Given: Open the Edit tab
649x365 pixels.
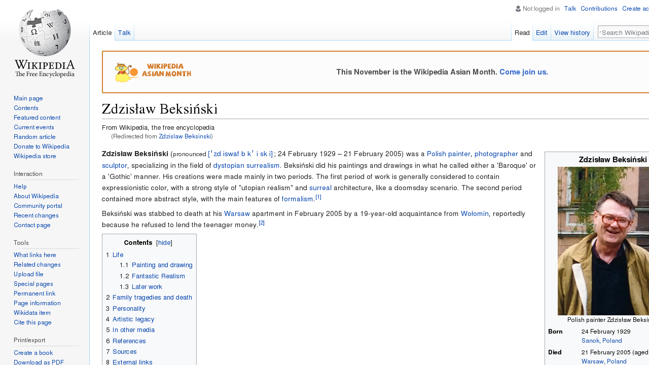Looking at the screenshot, I should pyautogui.click(x=542, y=33).
